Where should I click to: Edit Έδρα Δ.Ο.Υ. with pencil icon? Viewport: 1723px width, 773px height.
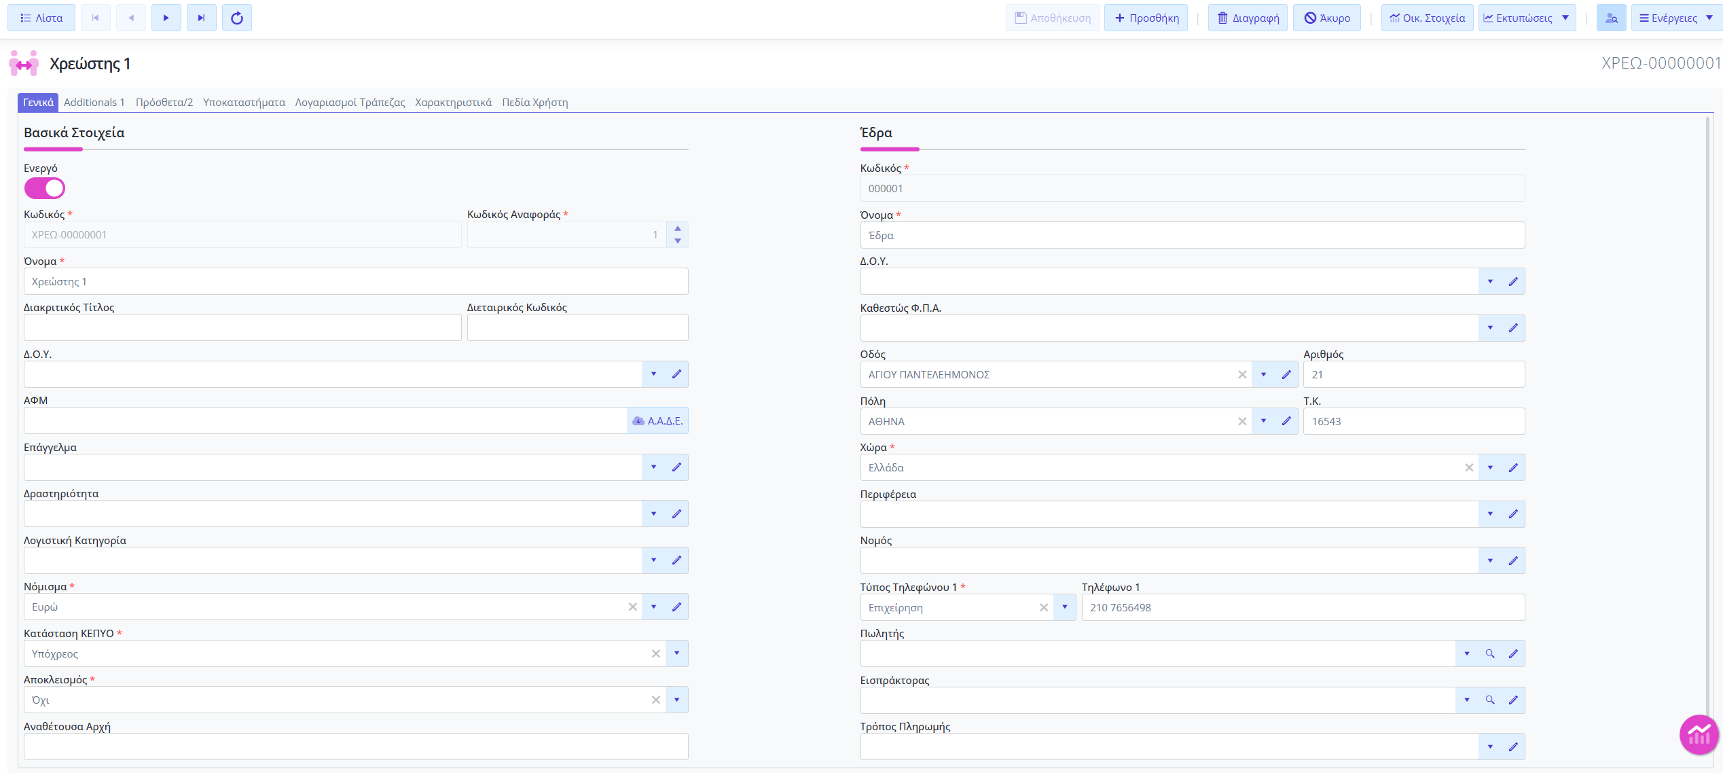[1513, 281]
